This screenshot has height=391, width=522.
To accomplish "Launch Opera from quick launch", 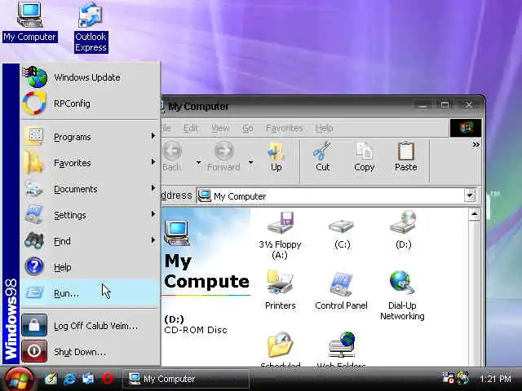I will pyautogui.click(x=107, y=379).
